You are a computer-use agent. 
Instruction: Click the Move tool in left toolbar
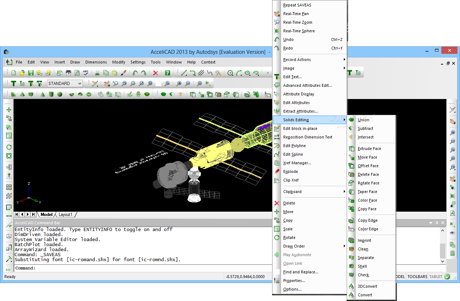[9, 110]
